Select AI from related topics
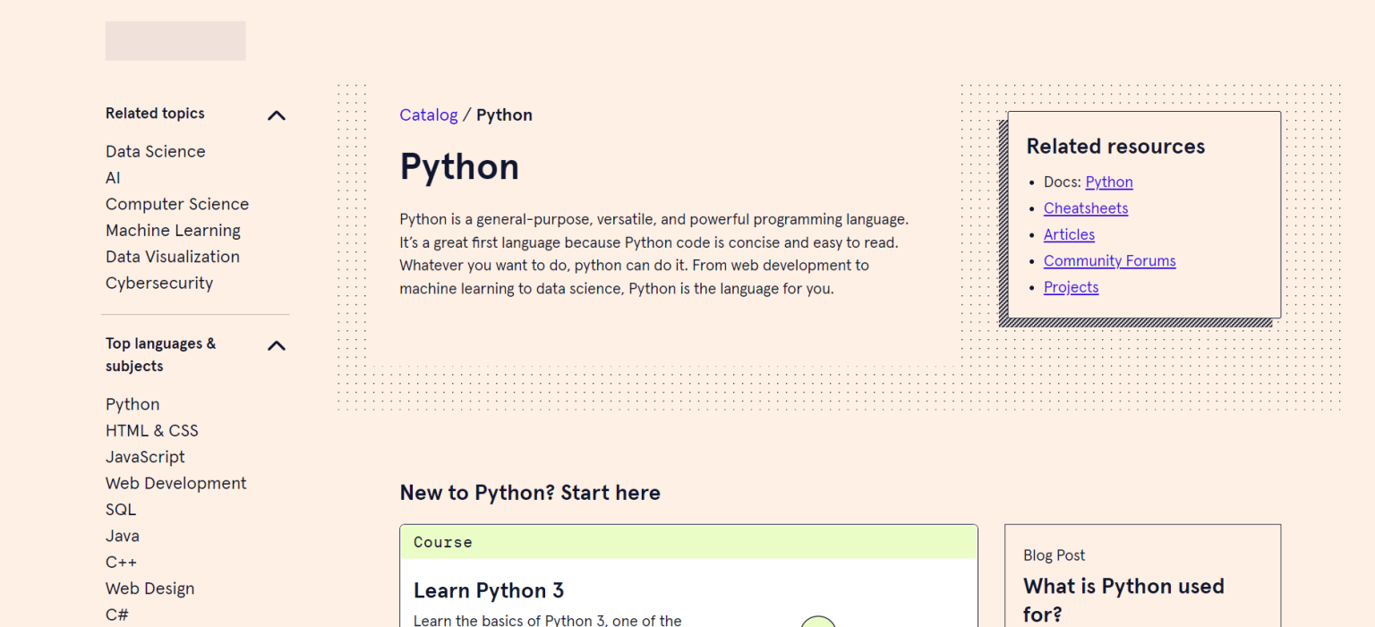1375x627 pixels. [x=113, y=177]
